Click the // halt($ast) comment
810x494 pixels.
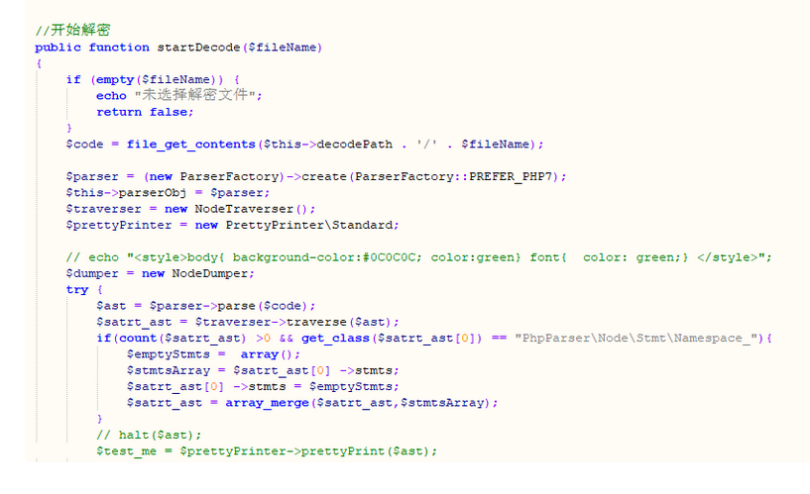(x=149, y=435)
